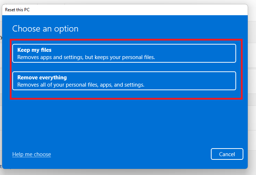Viewport: 256px width, 175px height.
Task: Click the 'Choose an option' heading text
Action: pos(45,29)
